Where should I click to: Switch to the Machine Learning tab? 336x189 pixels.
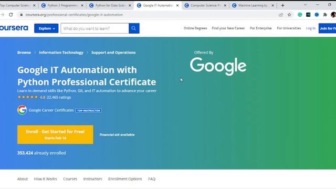click(x=253, y=5)
